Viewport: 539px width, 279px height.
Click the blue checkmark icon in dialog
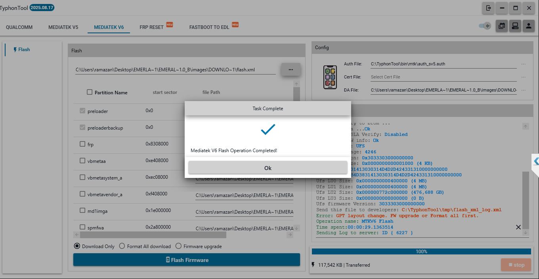[268, 129]
